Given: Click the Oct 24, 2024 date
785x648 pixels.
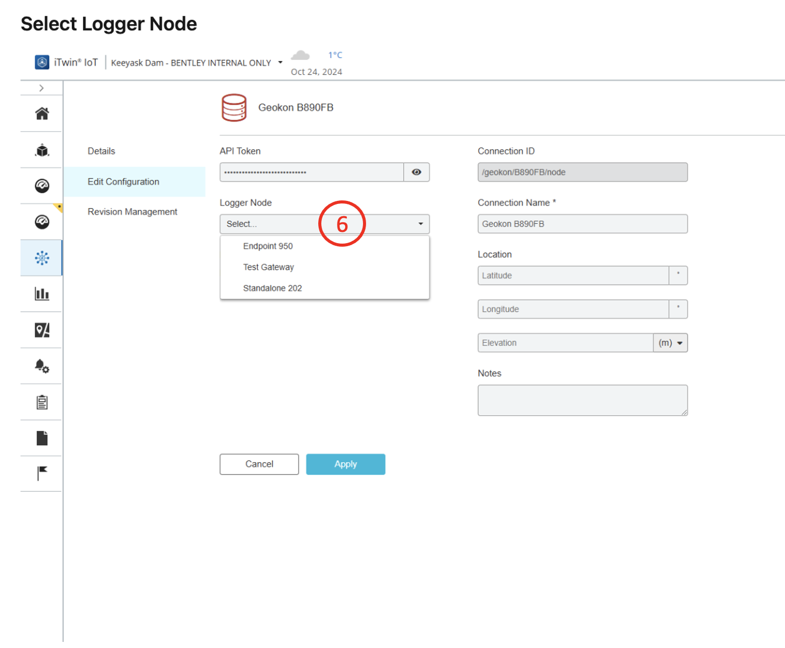Looking at the screenshot, I should pyautogui.click(x=316, y=72).
